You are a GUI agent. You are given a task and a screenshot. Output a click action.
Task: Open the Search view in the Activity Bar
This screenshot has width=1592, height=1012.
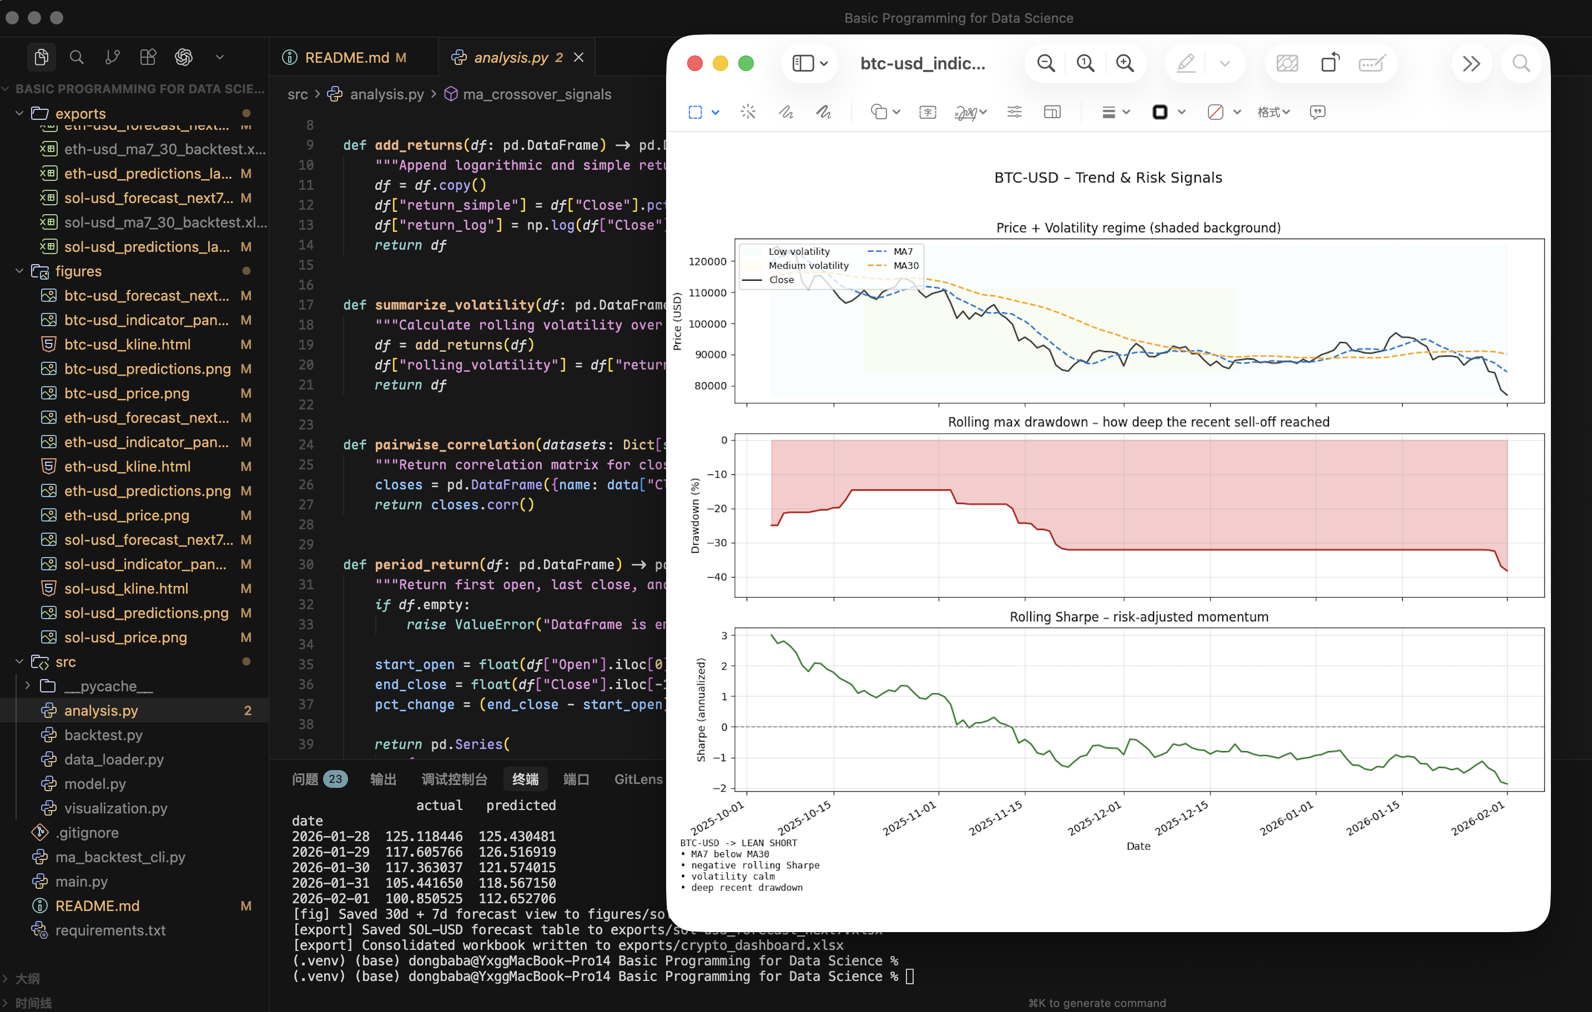[x=77, y=57]
